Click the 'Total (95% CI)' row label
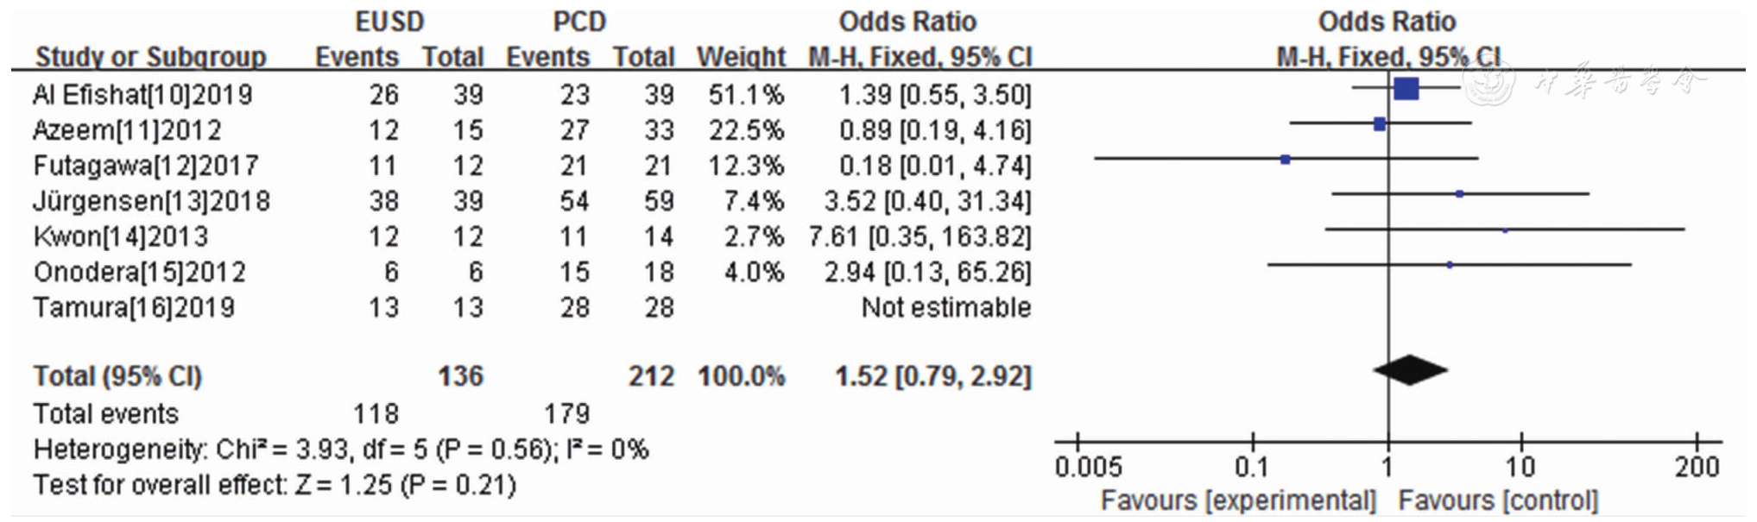Image resolution: width=1757 pixels, height=522 pixels. pos(117,376)
